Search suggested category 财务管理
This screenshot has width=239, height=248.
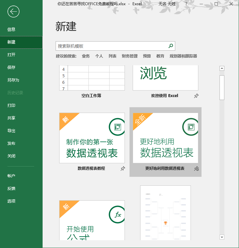(130, 56)
